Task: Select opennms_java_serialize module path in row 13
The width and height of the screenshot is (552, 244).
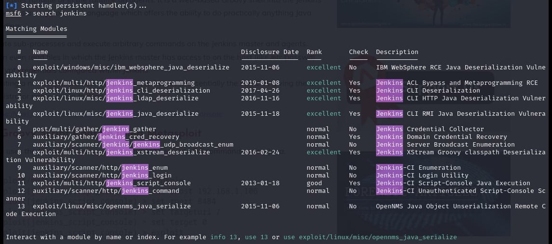Action: pos(111,206)
